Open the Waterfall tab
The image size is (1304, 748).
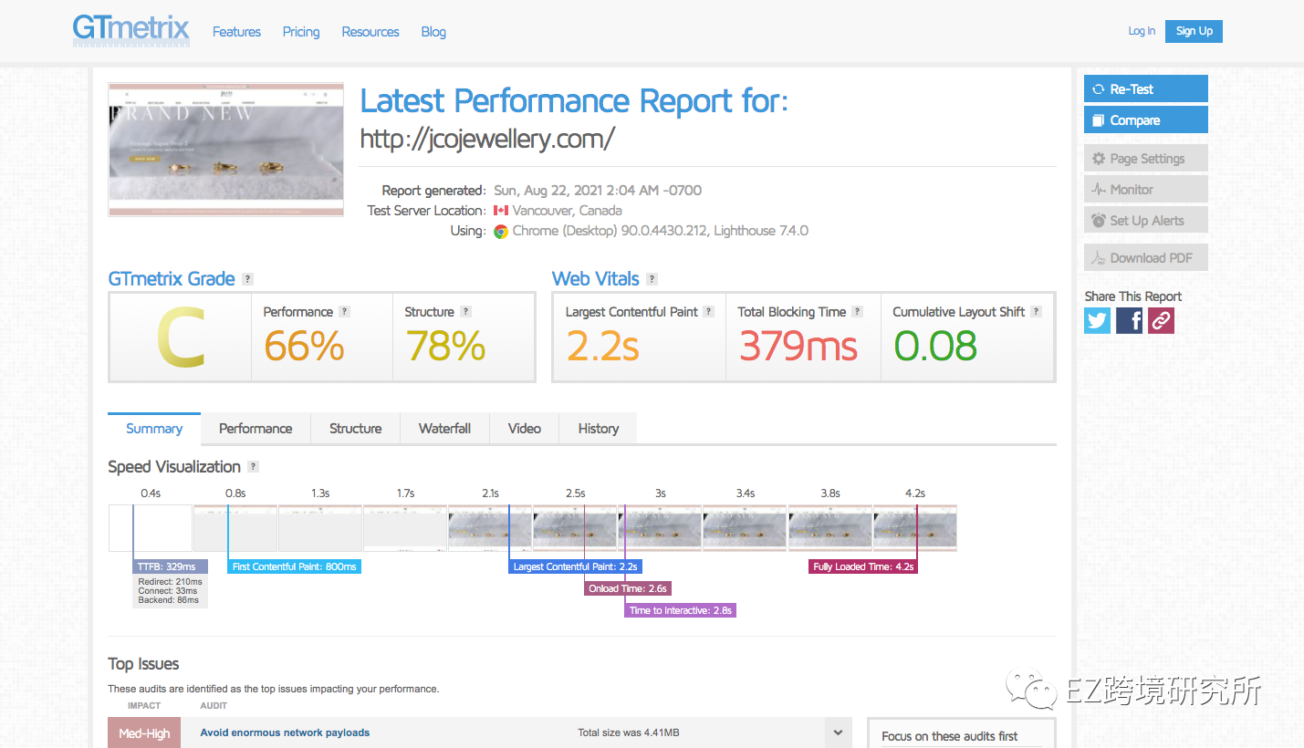tap(445, 428)
